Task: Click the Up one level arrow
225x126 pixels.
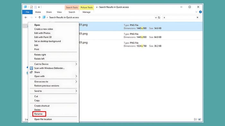Action: click(40, 17)
